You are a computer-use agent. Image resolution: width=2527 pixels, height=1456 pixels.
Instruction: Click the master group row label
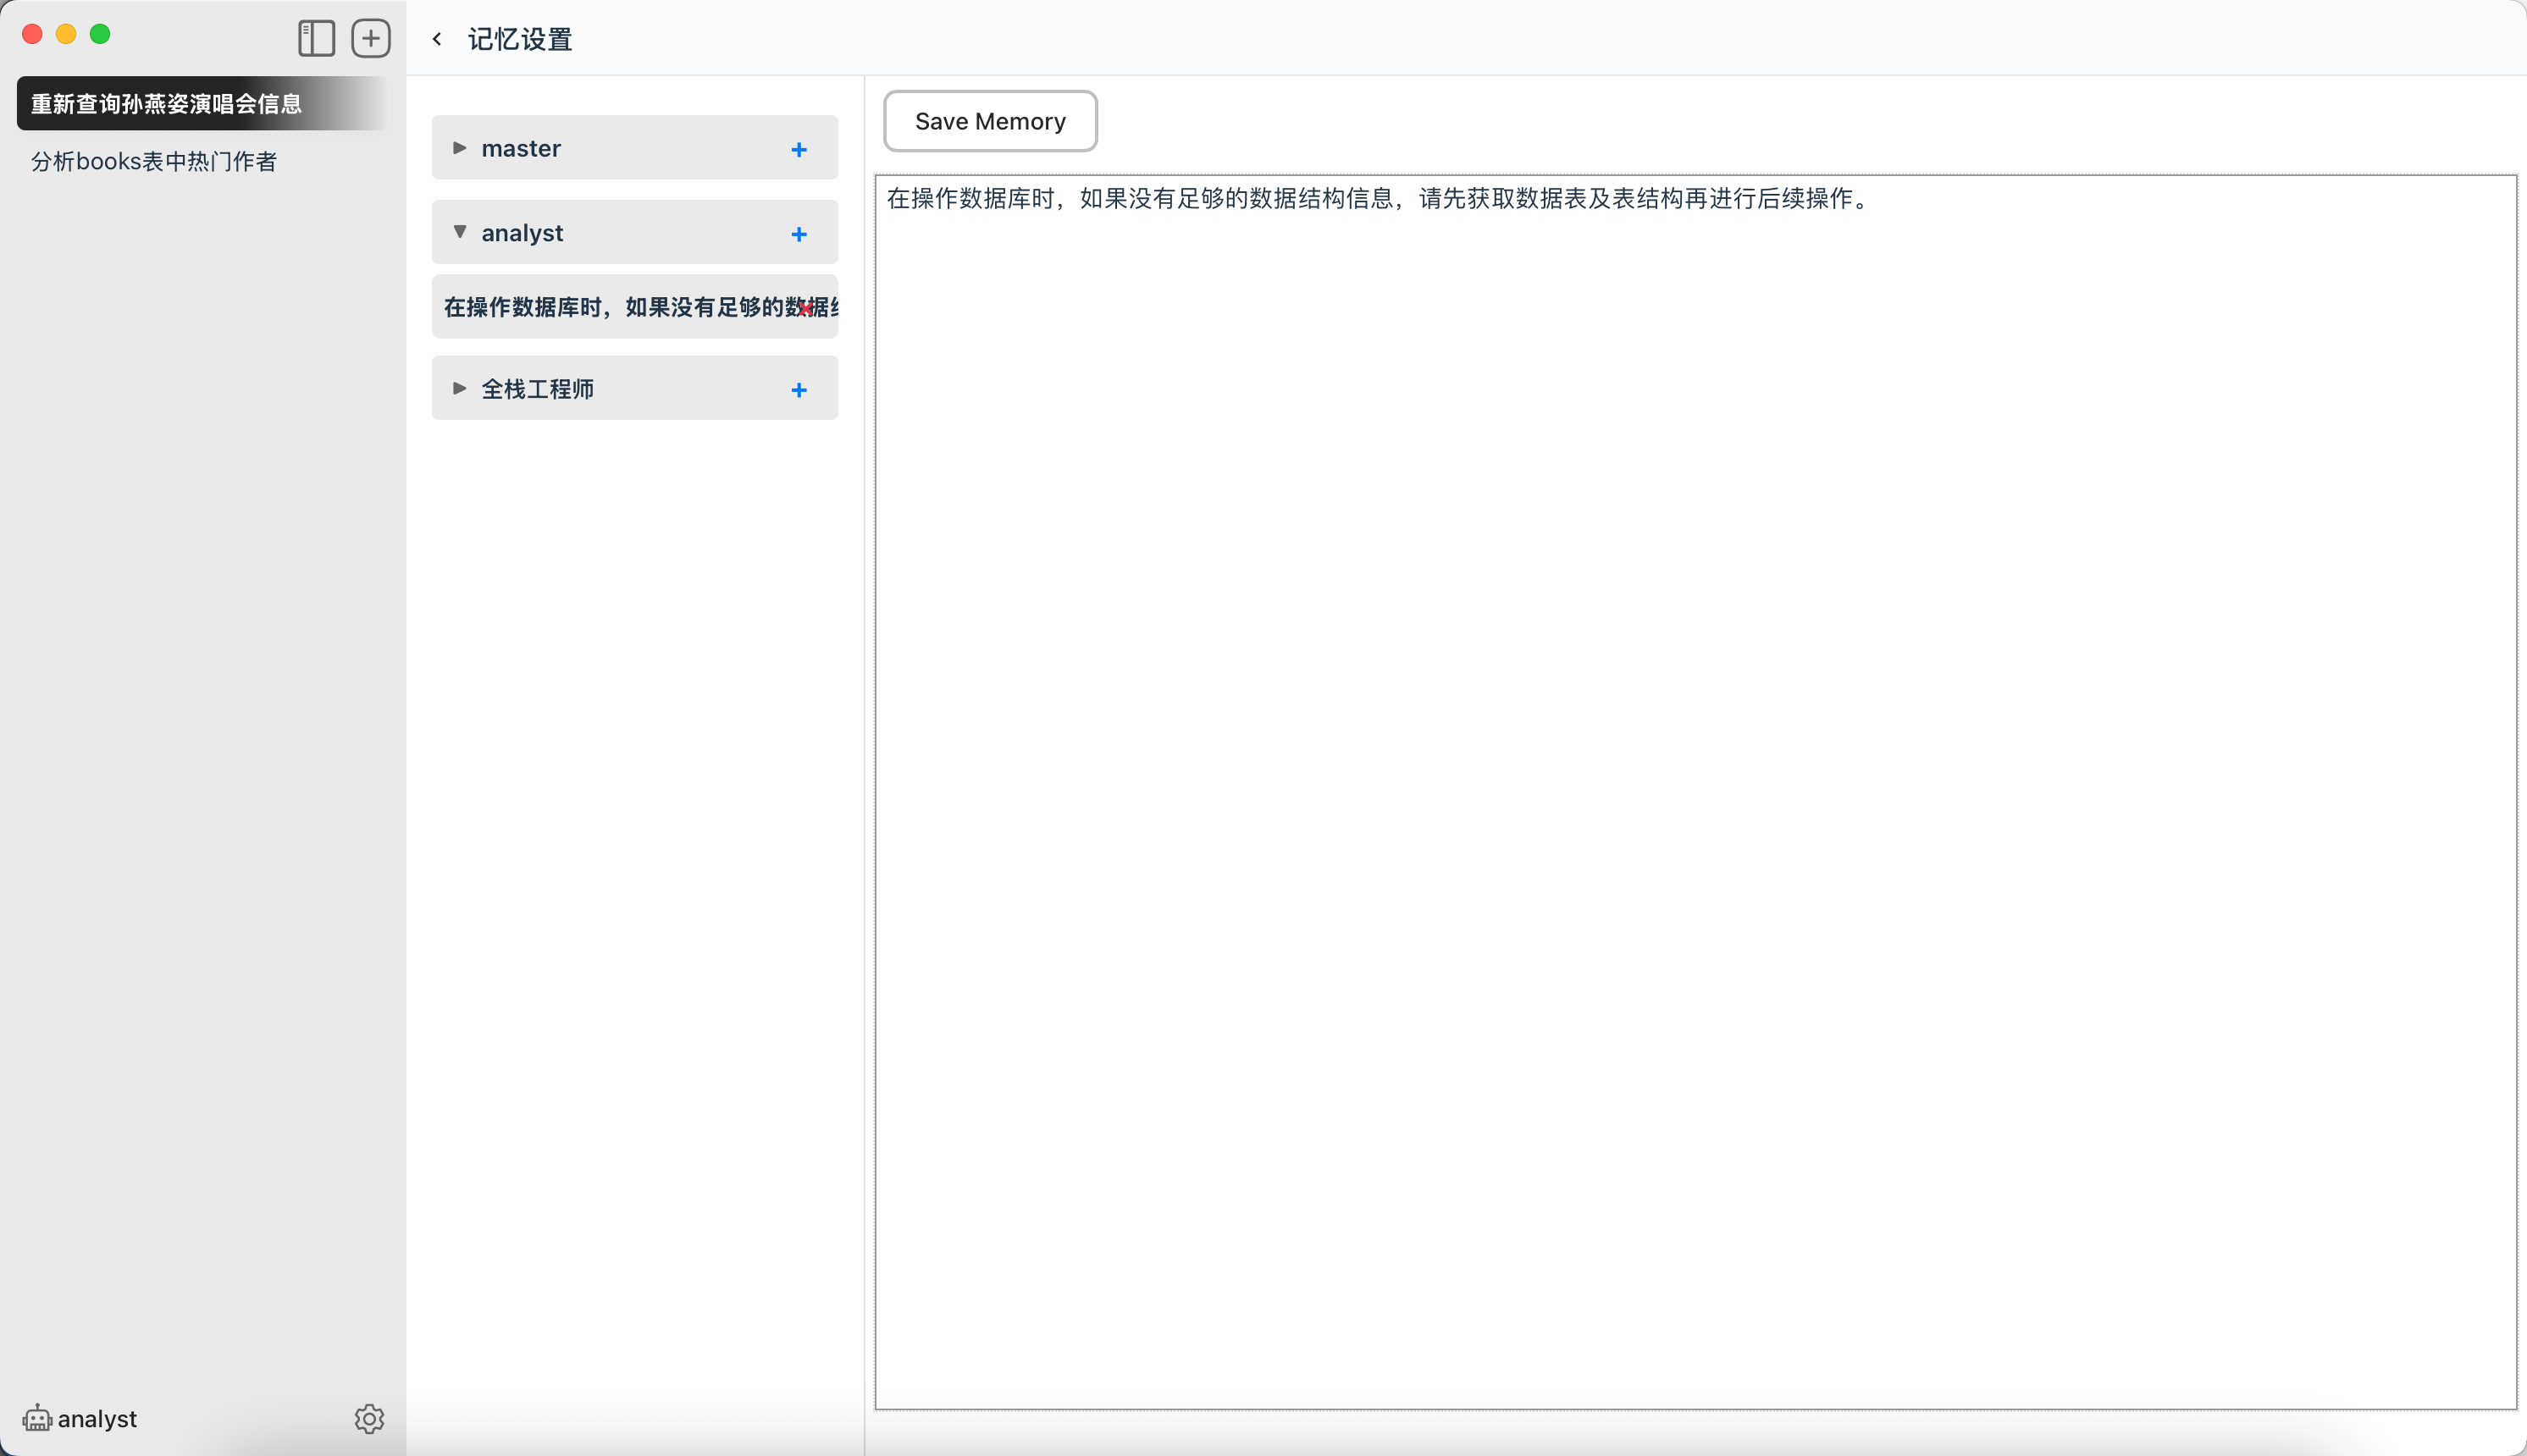click(x=521, y=148)
